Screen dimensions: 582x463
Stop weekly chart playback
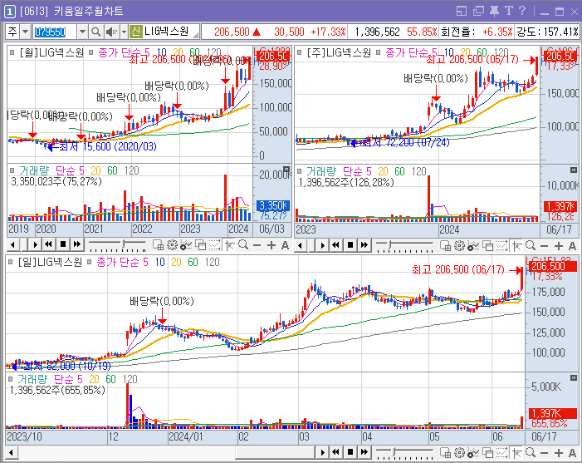(x=350, y=245)
